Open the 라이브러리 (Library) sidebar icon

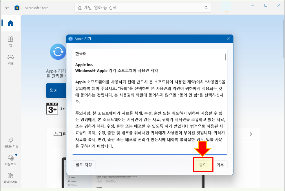[x=11, y=176]
